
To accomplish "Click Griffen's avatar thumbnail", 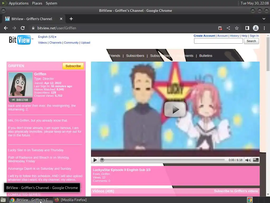I will [x=21, y=84].
